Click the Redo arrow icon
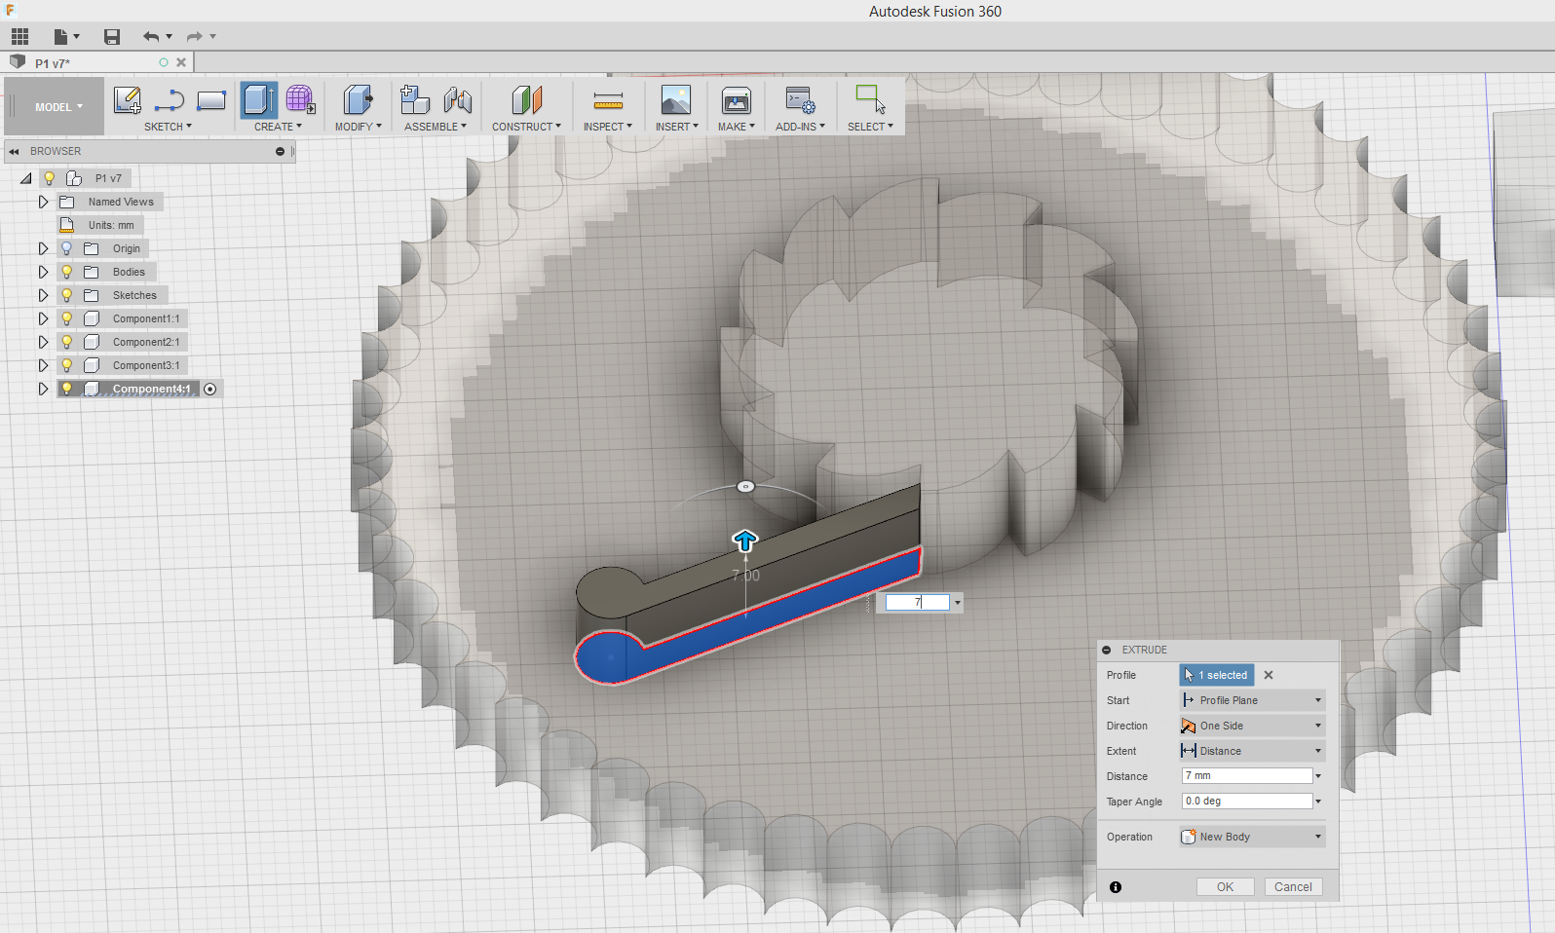This screenshot has width=1555, height=933. pyautogui.click(x=194, y=37)
